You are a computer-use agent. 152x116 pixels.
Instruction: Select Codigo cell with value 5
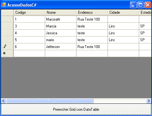(x=29, y=40)
